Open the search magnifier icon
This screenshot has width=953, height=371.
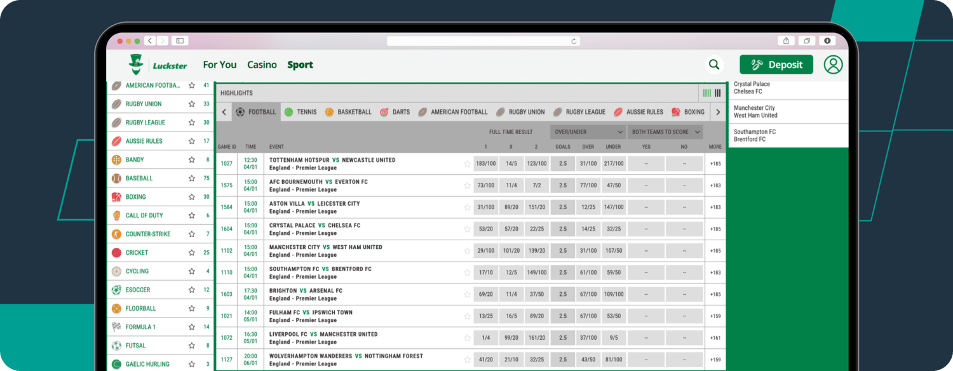tap(714, 64)
